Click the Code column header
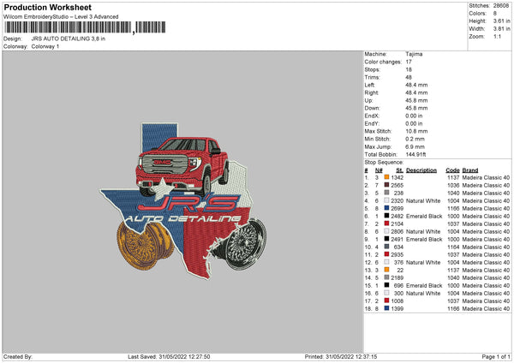This screenshot has width=514, height=363. (452, 170)
